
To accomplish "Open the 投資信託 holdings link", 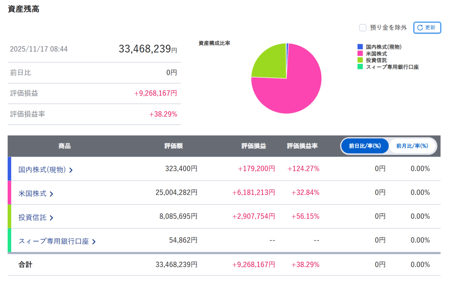I will pos(33,218).
